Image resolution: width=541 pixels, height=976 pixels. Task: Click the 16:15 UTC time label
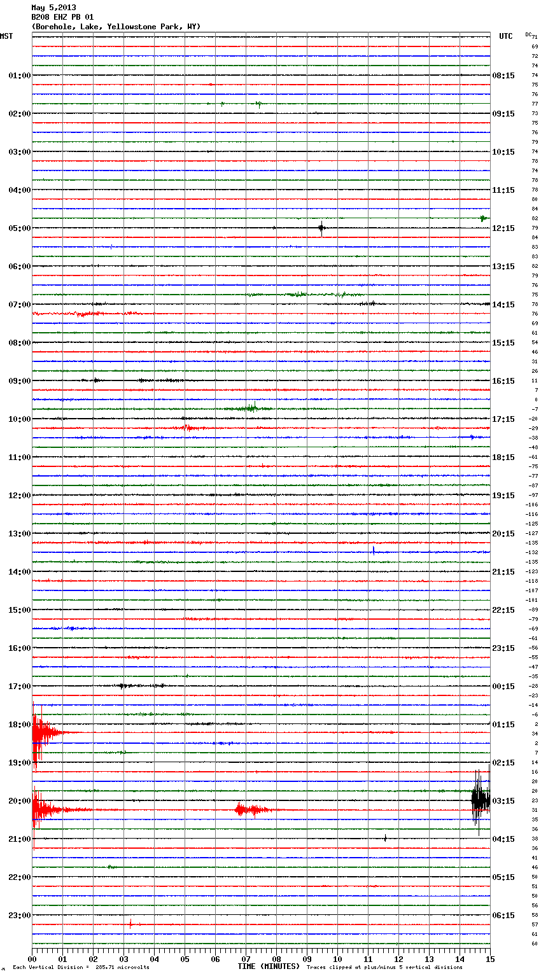coord(503,381)
